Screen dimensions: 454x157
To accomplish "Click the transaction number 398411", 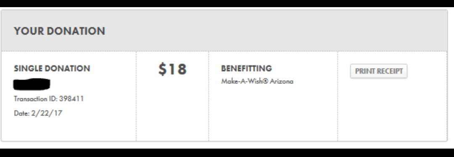I will click(x=71, y=99).
